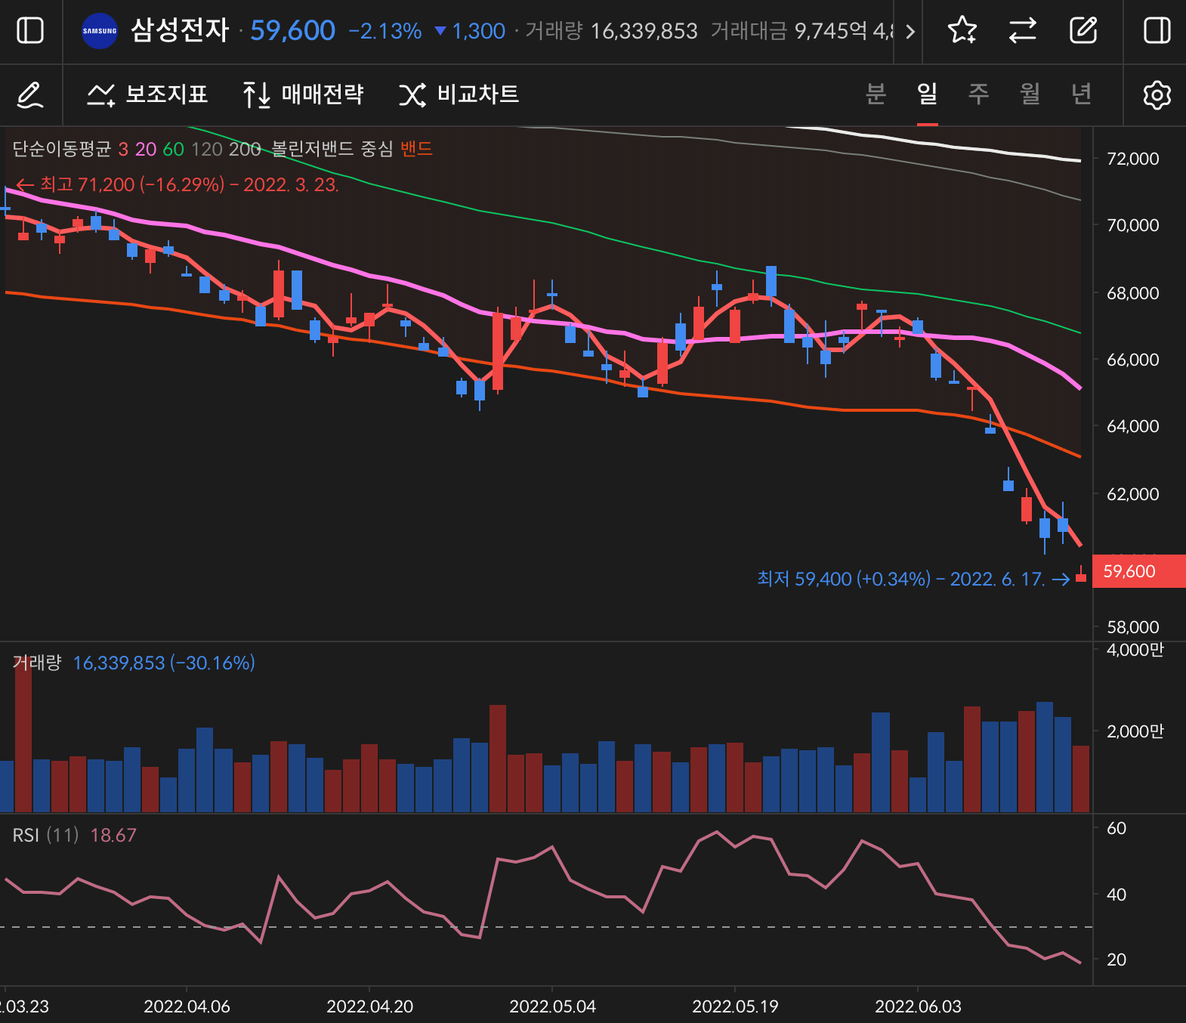Click the 72,000 price axis label
1186x1023 pixels.
pos(1132,159)
